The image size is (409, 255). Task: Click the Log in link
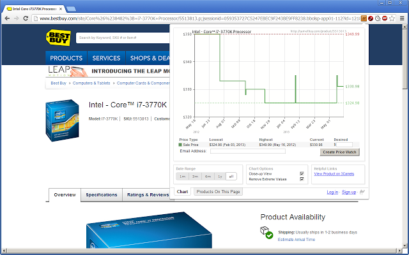click(332, 192)
